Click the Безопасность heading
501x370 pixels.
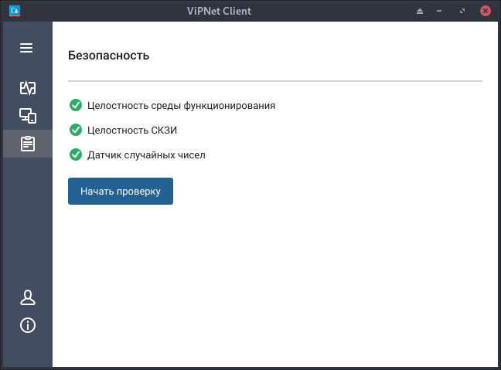[x=109, y=56]
